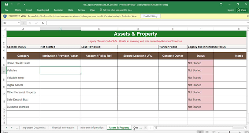This screenshot has width=249, height=133.
Task: Open the Formulas ribbon tab
Action: pos(59,10)
